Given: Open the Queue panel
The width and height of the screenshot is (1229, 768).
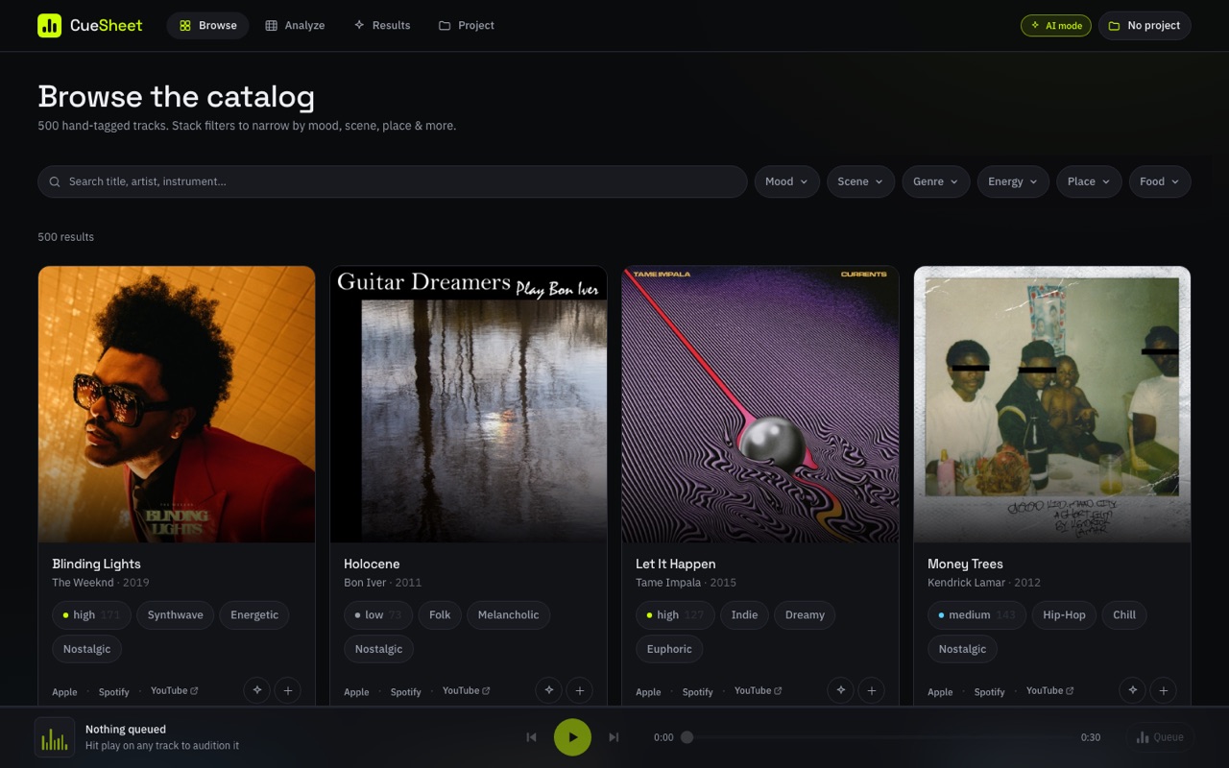Looking at the screenshot, I should click(1160, 737).
